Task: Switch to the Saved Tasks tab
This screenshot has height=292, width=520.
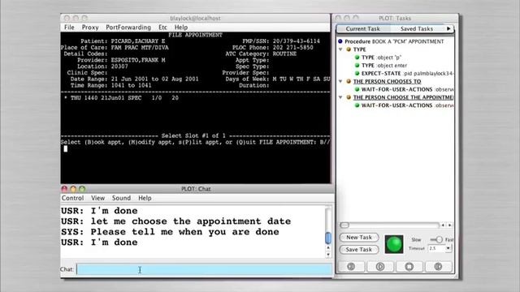Action: pyautogui.click(x=417, y=29)
